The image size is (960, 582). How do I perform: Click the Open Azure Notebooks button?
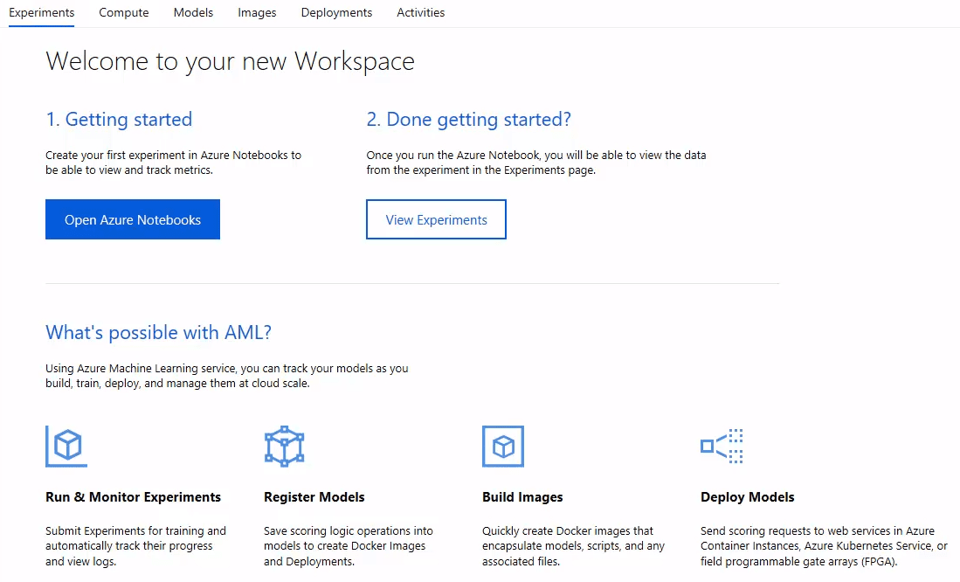[x=133, y=219]
